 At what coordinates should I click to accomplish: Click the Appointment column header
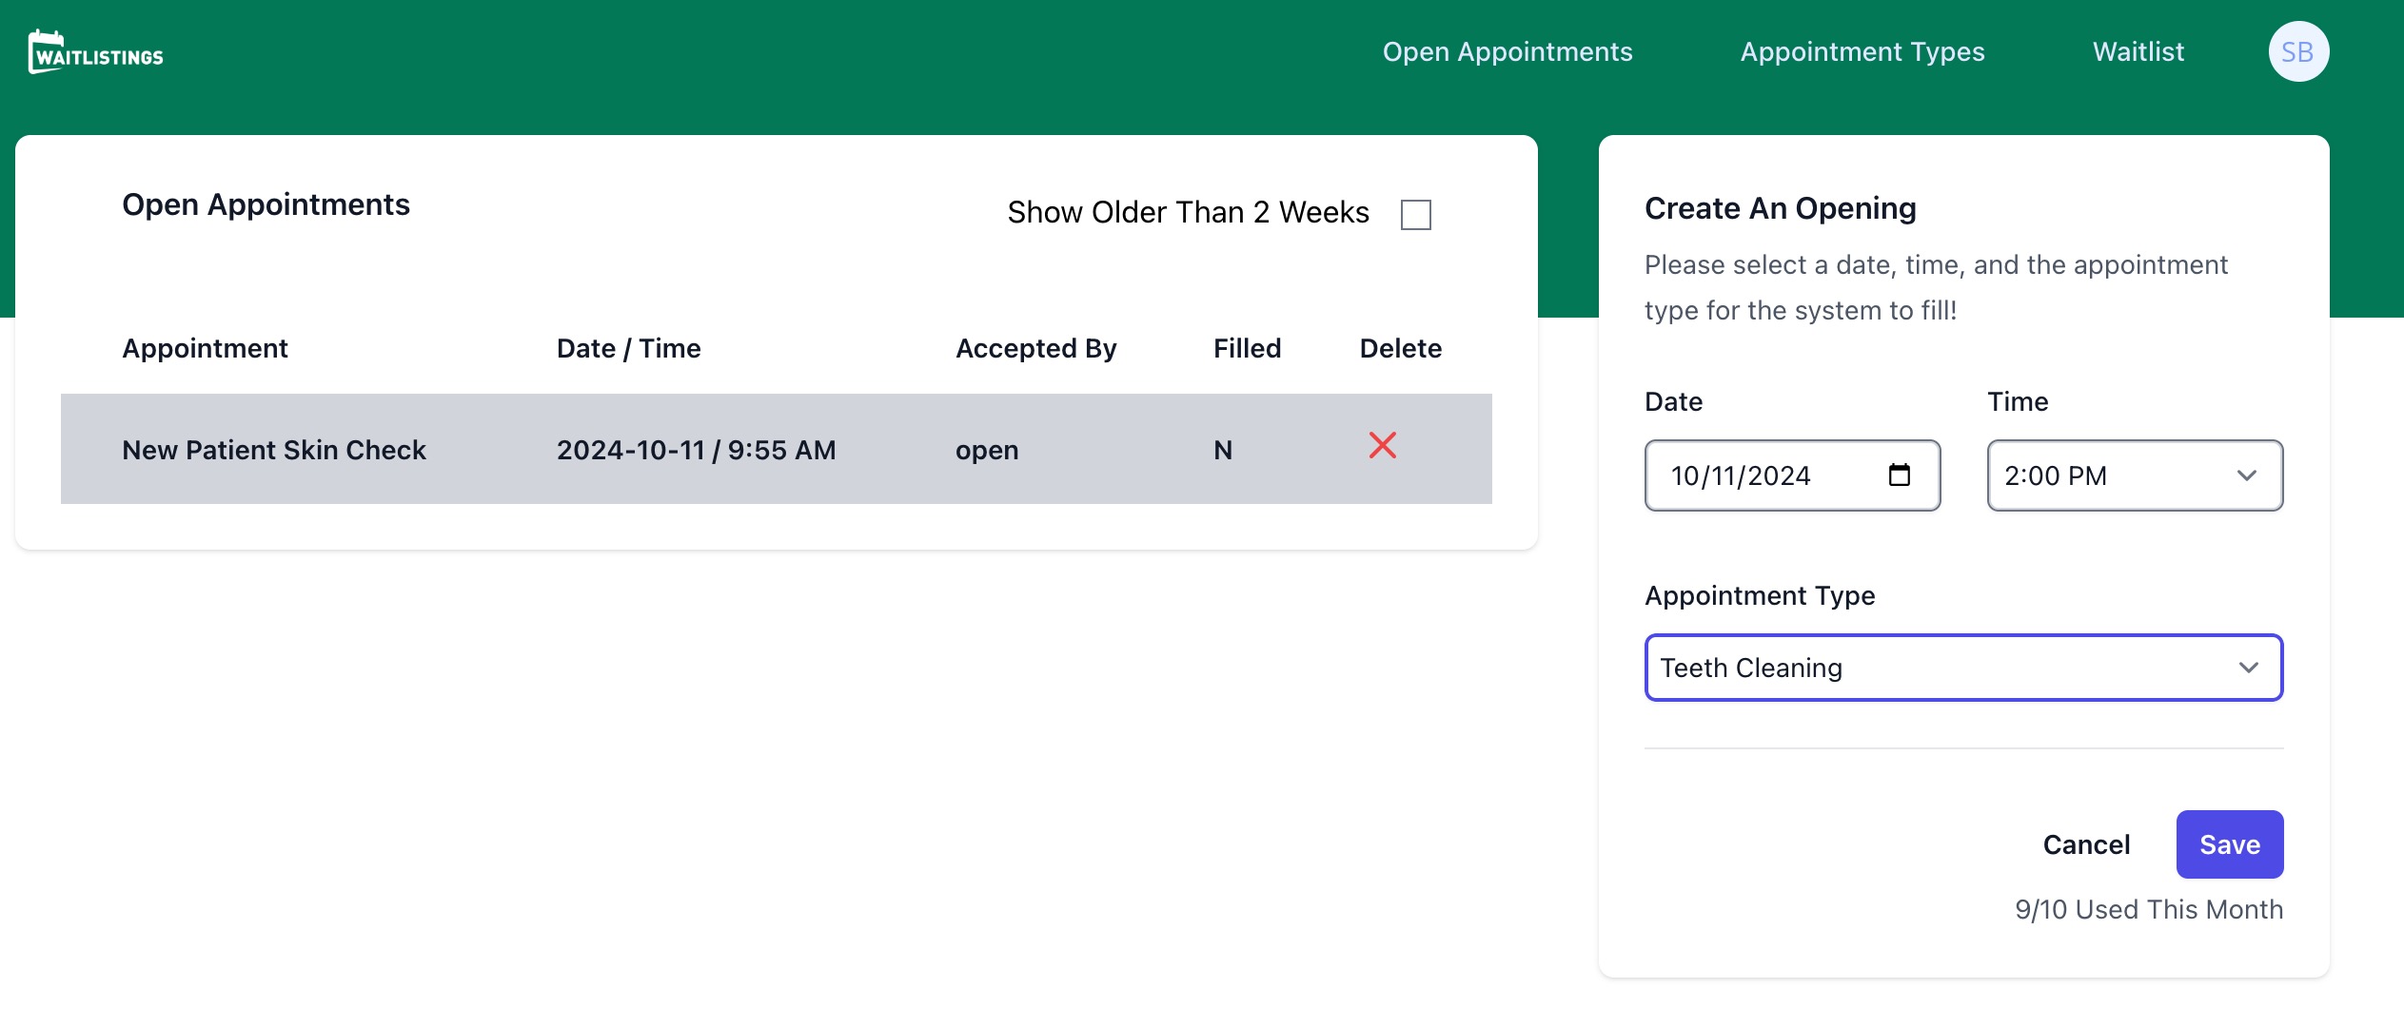205,349
